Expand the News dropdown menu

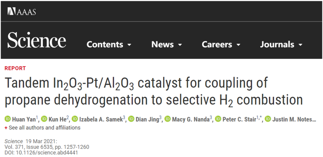point(167,44)
